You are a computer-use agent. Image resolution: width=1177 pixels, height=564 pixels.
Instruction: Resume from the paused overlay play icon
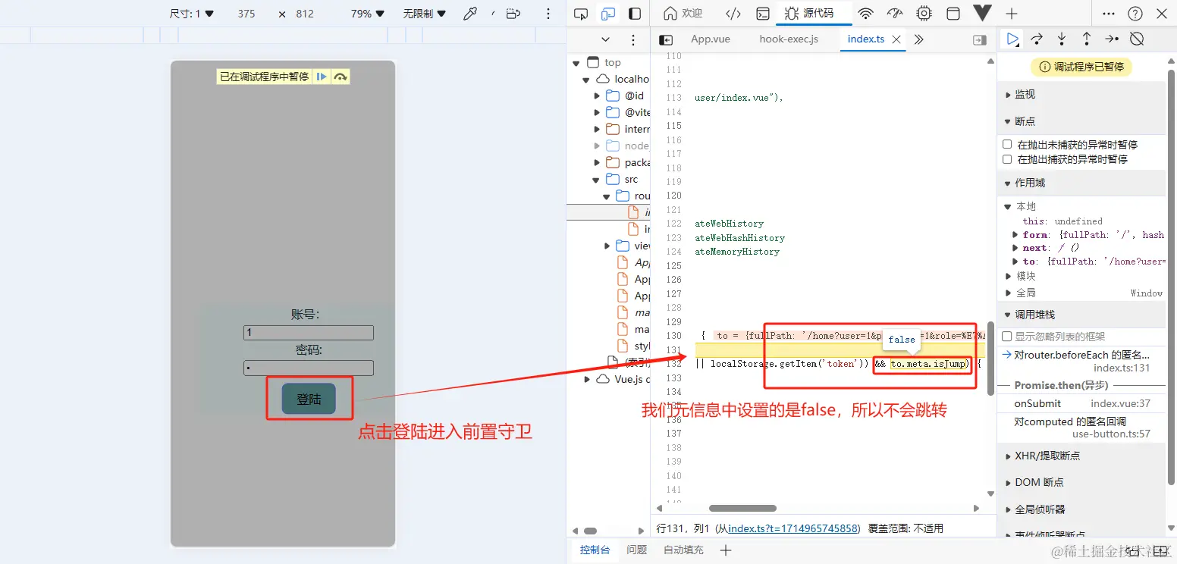point(322,77)
